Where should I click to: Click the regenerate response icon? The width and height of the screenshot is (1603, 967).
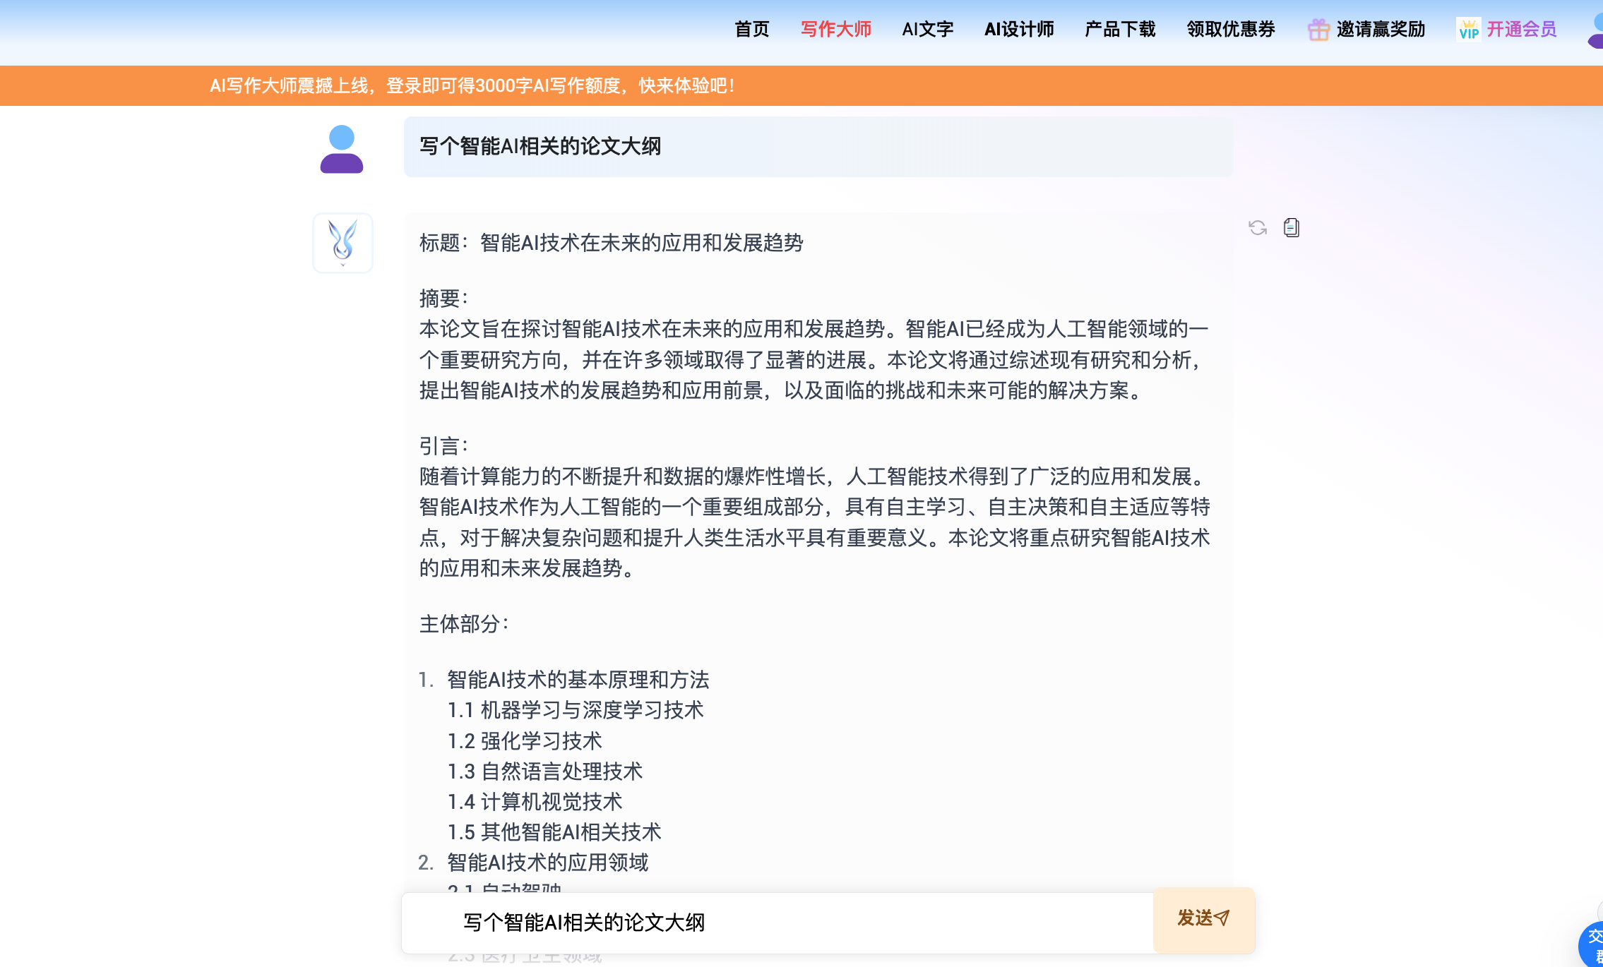pyautogui.click(x=1258, y=227)
